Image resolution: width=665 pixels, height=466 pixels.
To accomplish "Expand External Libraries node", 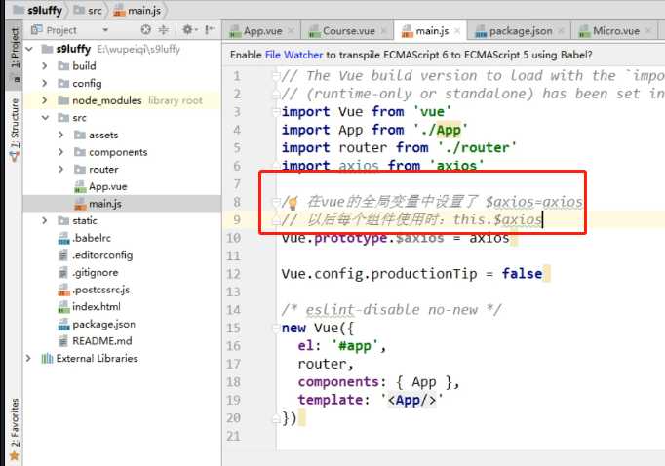I will pos(28,359).
